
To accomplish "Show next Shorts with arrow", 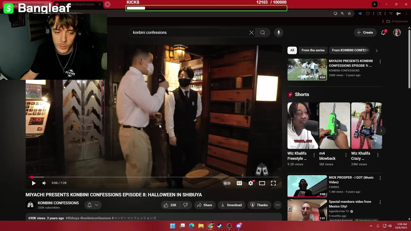I will [381, 131].
